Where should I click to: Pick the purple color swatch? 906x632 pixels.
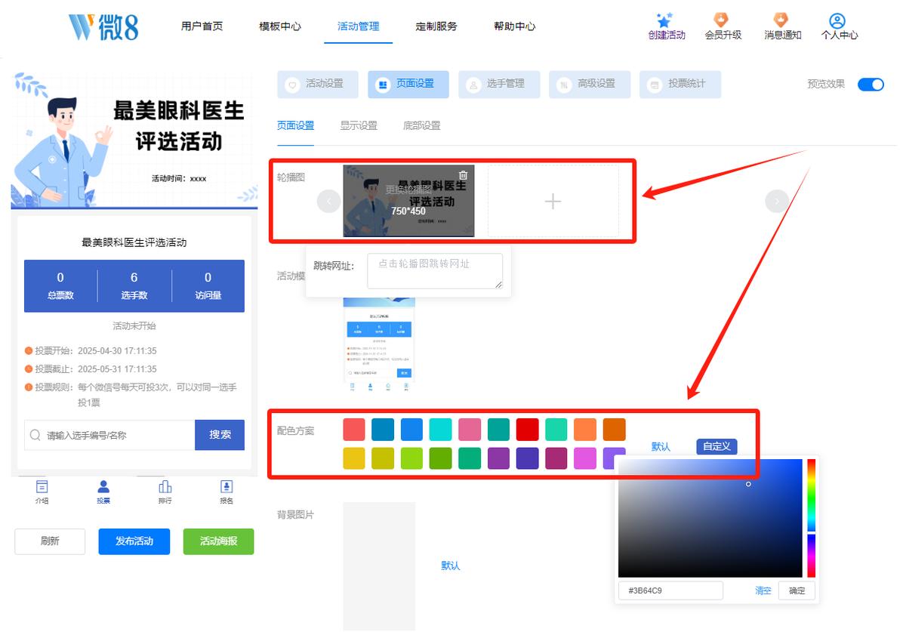coord(499,458)
